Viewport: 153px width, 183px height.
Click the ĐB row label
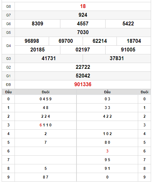[8, 85]
